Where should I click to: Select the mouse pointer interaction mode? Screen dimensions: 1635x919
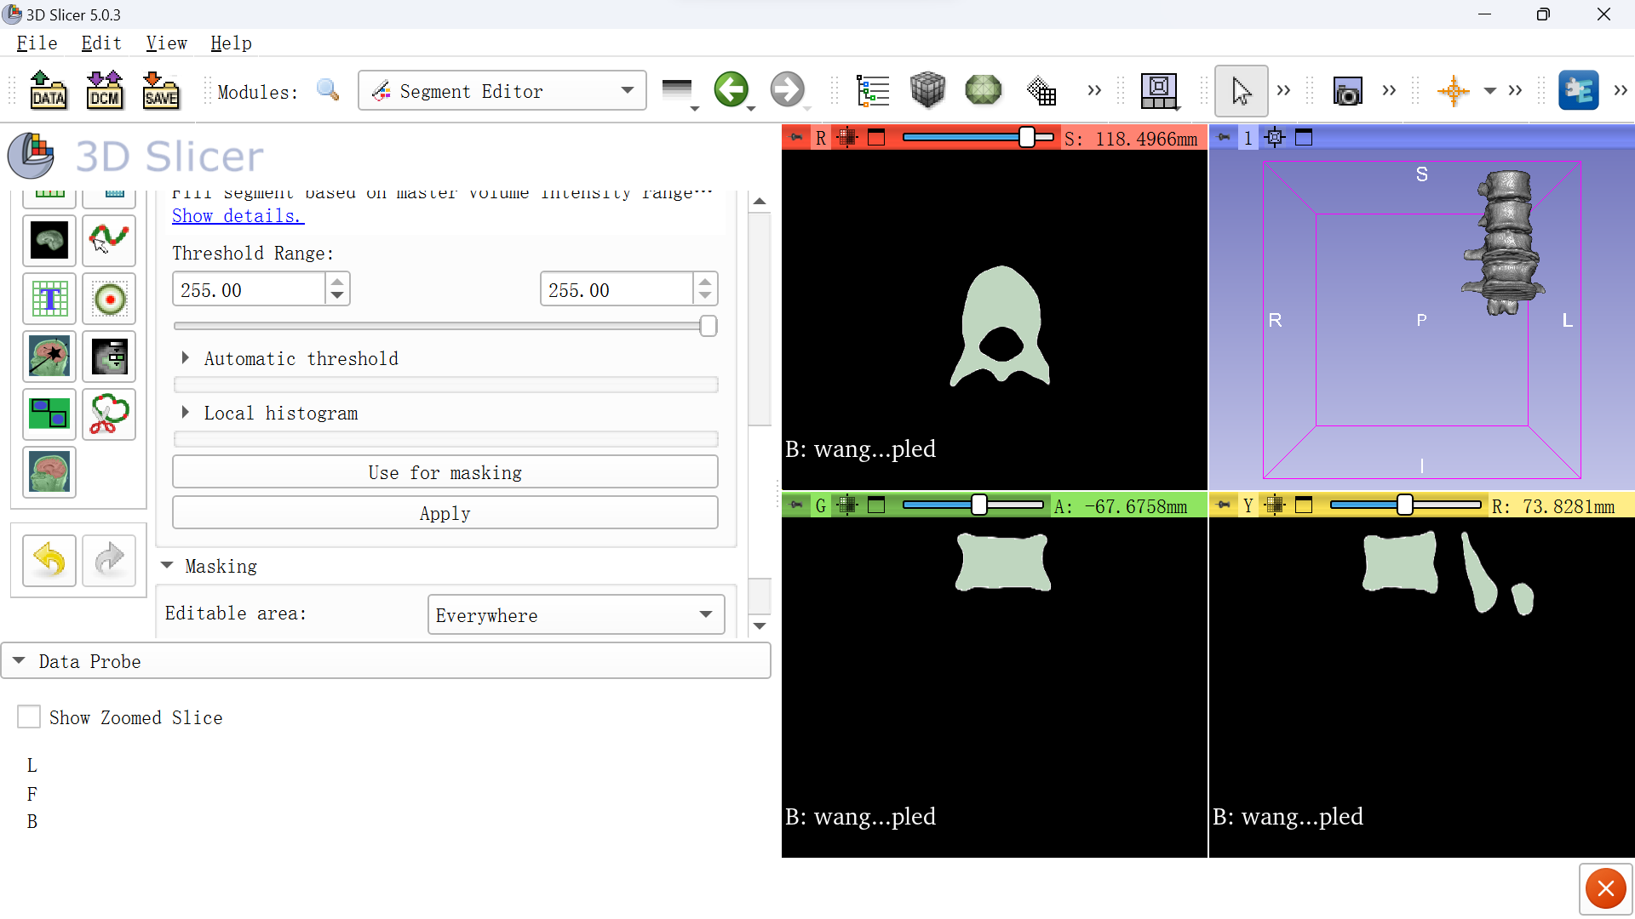pyautogui.click(x=1241, y=90)
